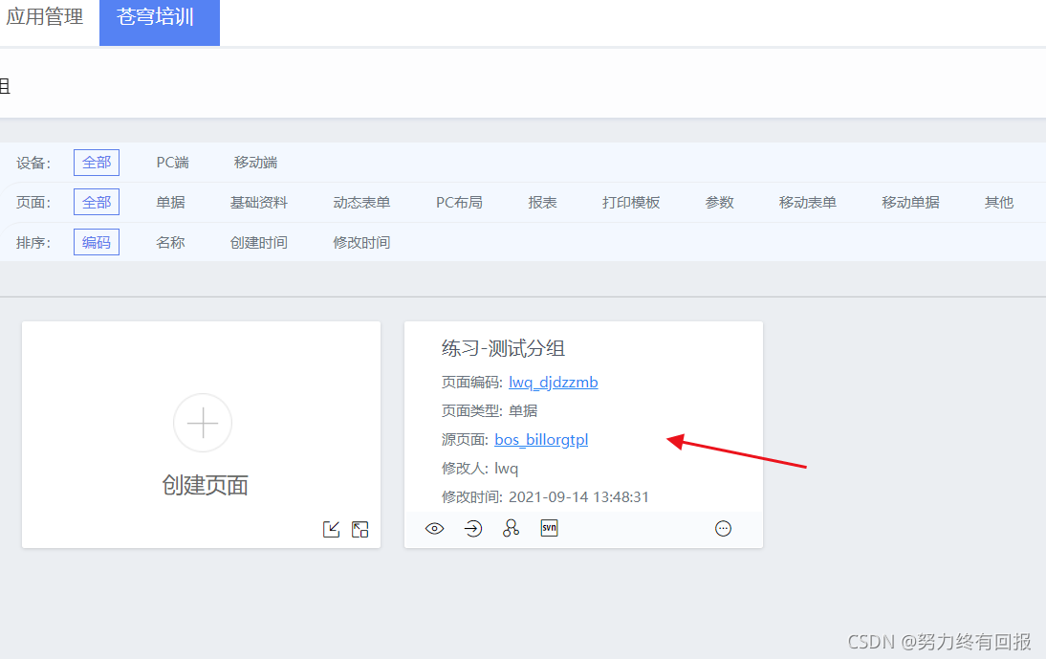Click the import arrow icon on 创建页面 card
Viewport: 1046px width, 659px height.
tap(332, 530)
